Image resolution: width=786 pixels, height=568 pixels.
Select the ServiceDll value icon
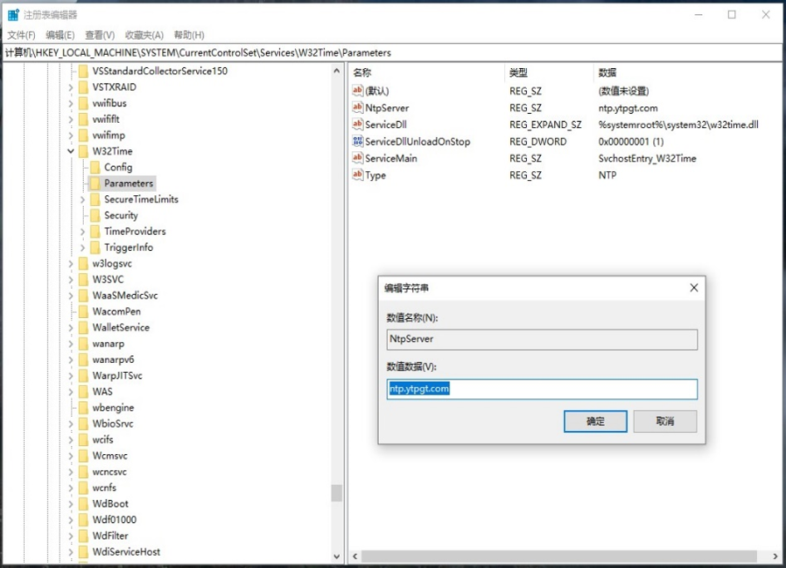[358, 125]
